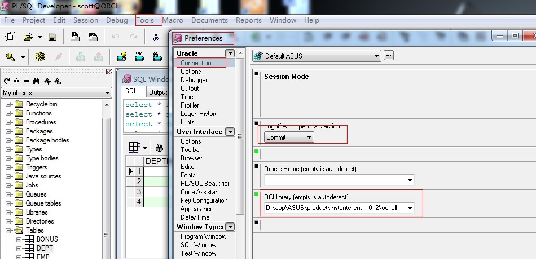Collapse the Oracle preferences section
The width and height of the screenshot is (536, 259).
230,53
